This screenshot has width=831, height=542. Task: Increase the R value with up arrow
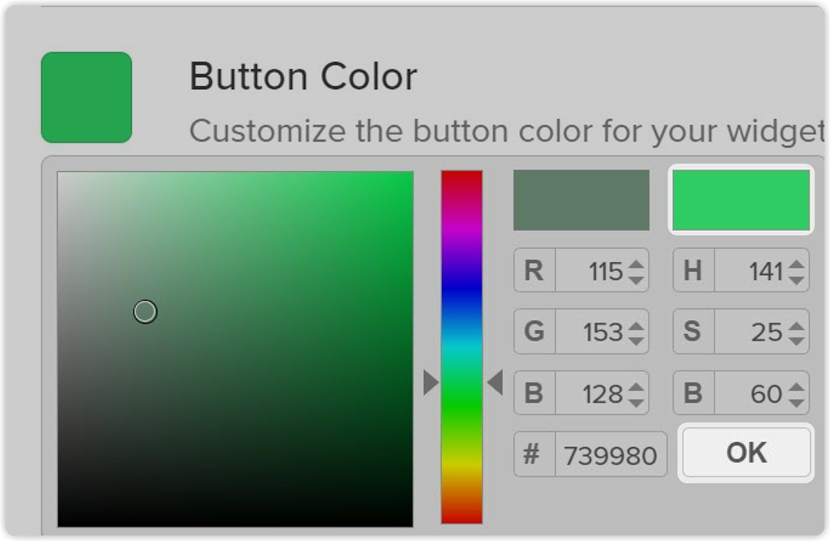tap(636, 264)
